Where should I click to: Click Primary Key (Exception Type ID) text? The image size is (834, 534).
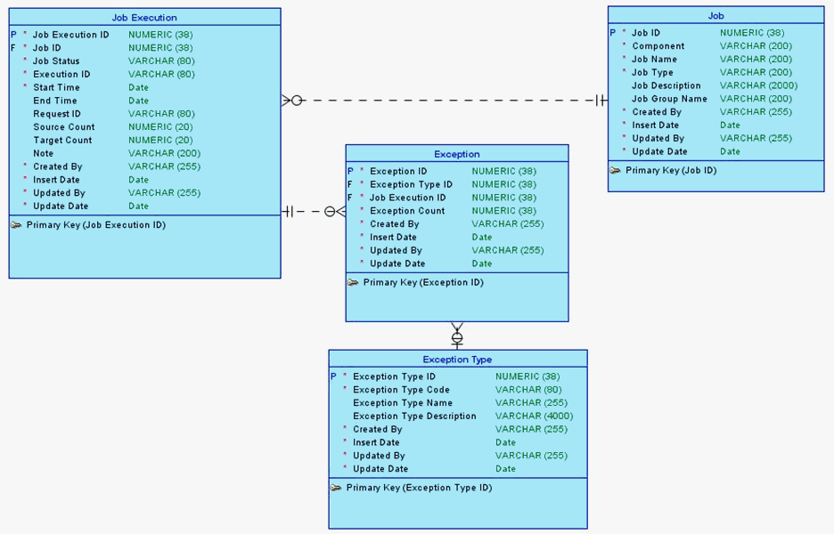pyautogui.click(x=419, y=488)
